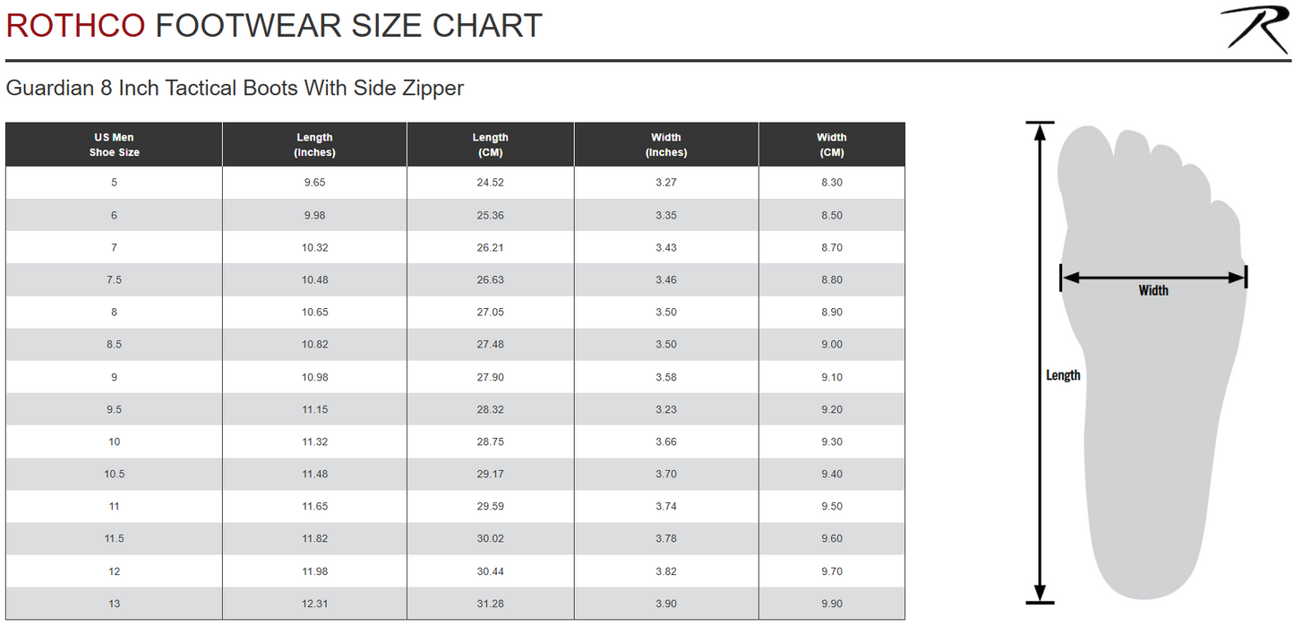1294x626 pixels.
Task: Select the Length (CM) column header
Action: (x=490, y=145)
